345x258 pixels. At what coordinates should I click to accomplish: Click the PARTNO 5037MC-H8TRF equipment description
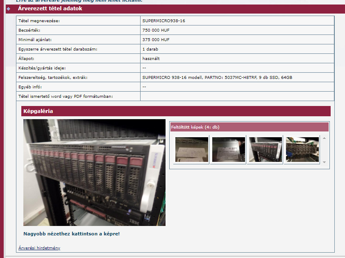(217, 77)
